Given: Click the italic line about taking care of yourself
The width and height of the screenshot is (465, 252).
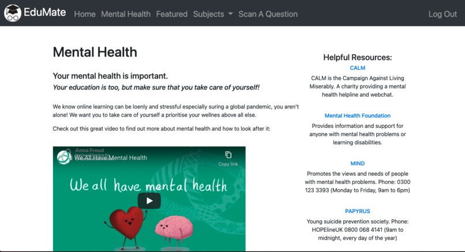Looking at the screenshot, I should [156, 88].
